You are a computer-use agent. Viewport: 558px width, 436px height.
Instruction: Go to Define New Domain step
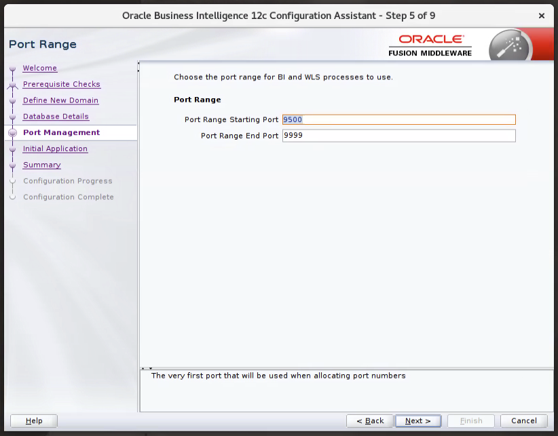(60, 100)
